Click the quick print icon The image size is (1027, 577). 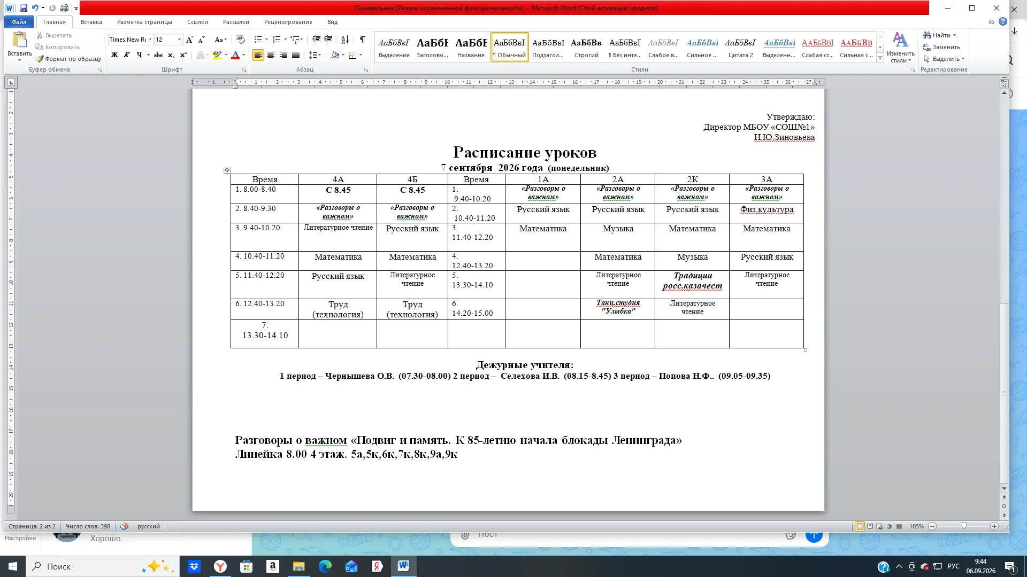click(x=64, y=8)
